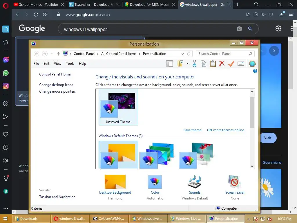Open Taskbar and Navigation link
This screenshot has width=297, height=223.
coord(57,197)
